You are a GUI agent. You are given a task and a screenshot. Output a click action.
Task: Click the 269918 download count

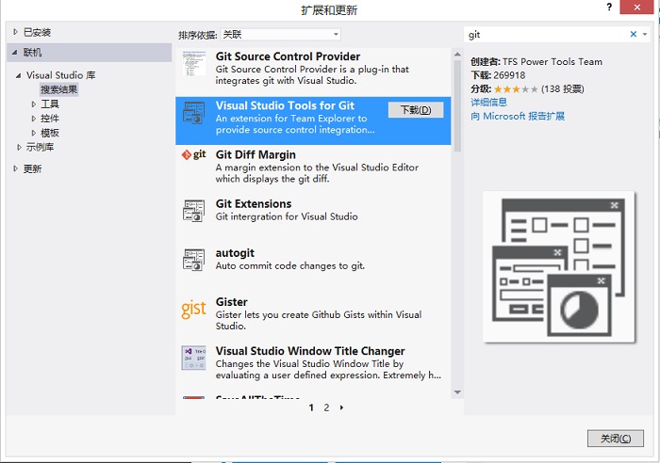[x=509, y=75]
